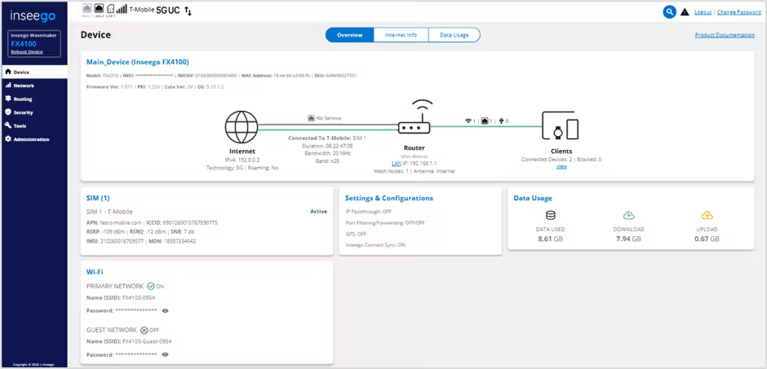Viewport: 767px width, 369px height.
Task: Show the primary network Wi-Fi password
Action: (x=166, y=310)
